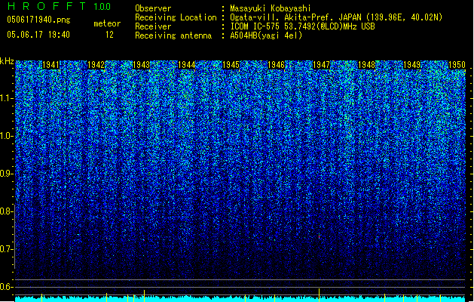Select the observer name Masayuki Kobayashi

click(x=271, y=8)
